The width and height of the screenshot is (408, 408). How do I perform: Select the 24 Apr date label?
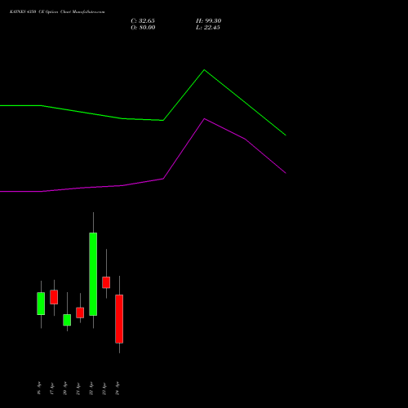point(118,388)
